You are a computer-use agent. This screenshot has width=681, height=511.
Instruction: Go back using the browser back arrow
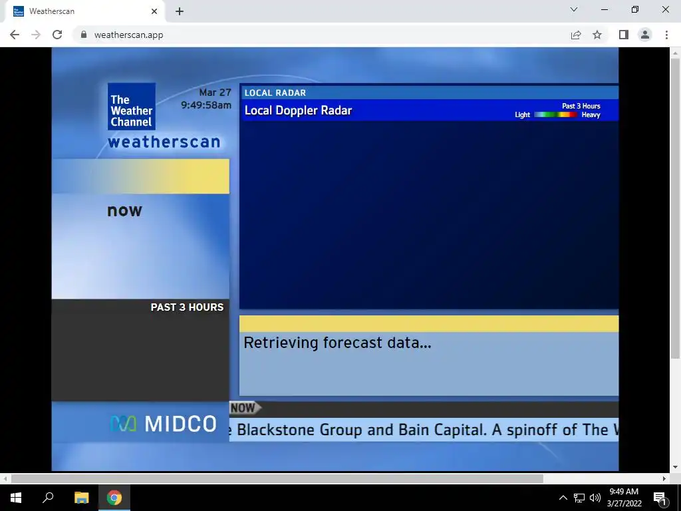(15, 35)
